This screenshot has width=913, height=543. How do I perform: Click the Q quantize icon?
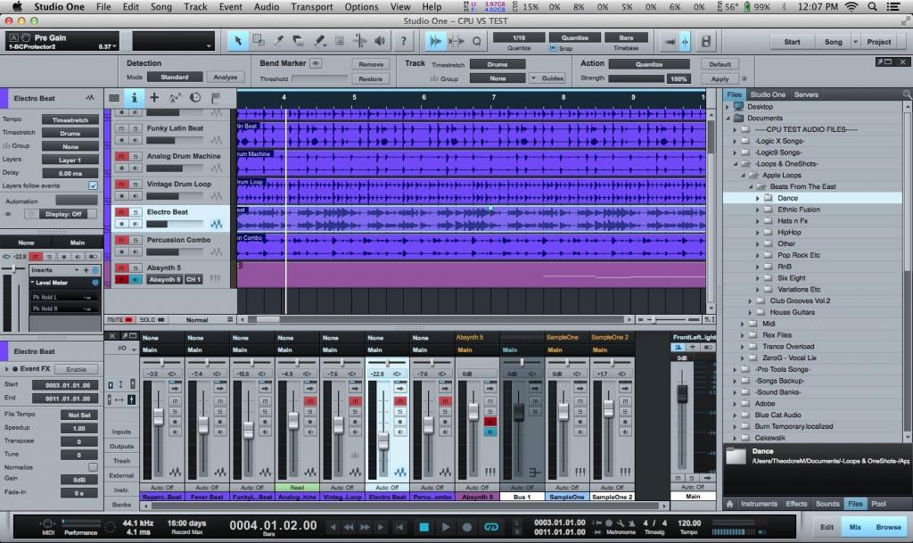pos(477,41)
